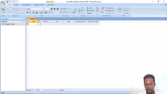
Task: Open the Datasheet ribbon tab
Action: click(x=50, y=5)
